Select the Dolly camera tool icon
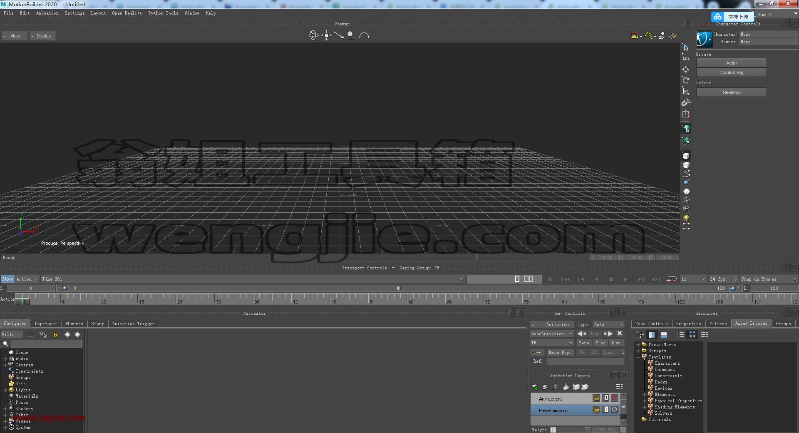Image resolution: width=799 pixels, height=433 pixels. pos(339,35)
